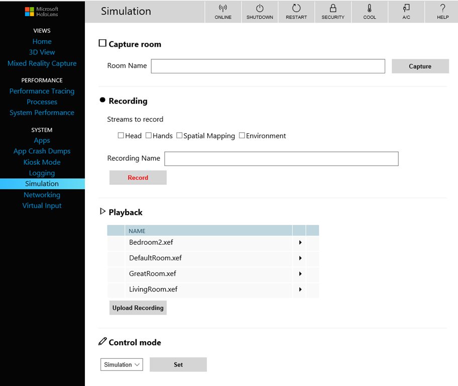Play the Bedroom2.xef recording
This screenshot has width=458, height=386.
[300, 243]
